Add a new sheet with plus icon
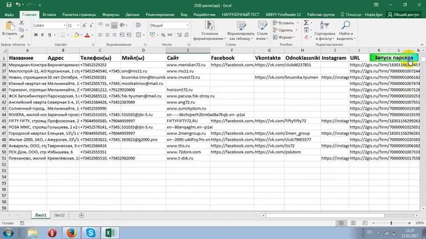The image size is (426, 239). click(x=81, y=215)
